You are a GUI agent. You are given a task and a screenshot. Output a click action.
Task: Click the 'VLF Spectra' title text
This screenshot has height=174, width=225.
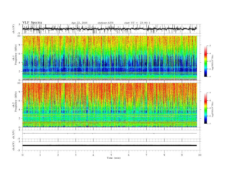pyautogui.click(x=32, y=22)
